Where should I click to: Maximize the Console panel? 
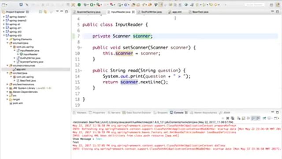coord(277,112)
